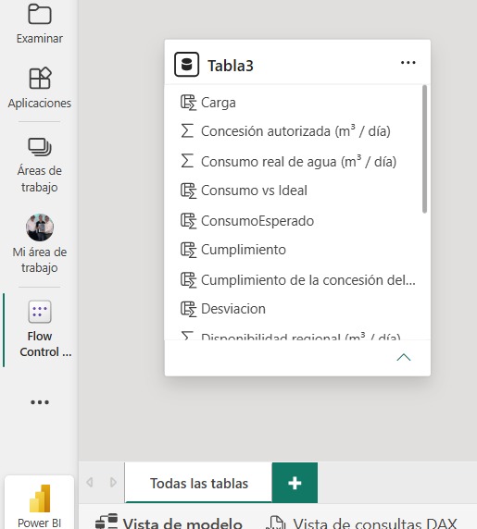Switch to Vista de consultas DAX
Image resolution: width=477 pixels, height=529 pixels.
[361, 523]
